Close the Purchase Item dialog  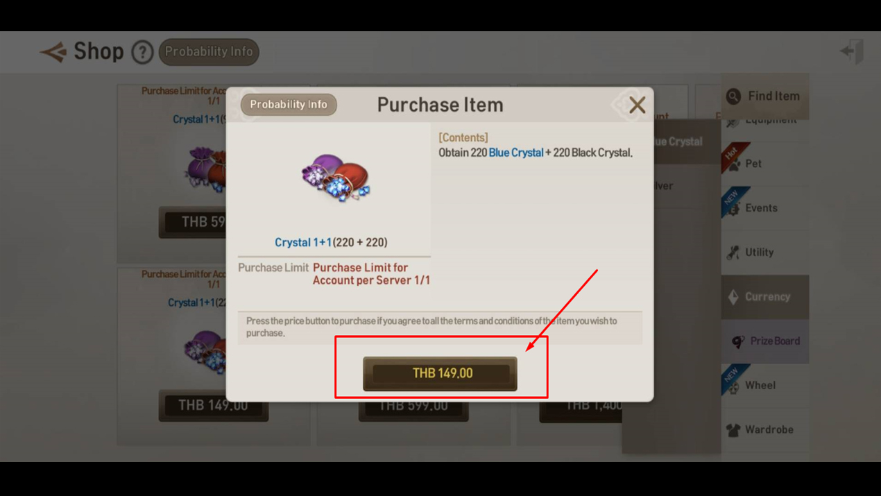coord(637,105)
